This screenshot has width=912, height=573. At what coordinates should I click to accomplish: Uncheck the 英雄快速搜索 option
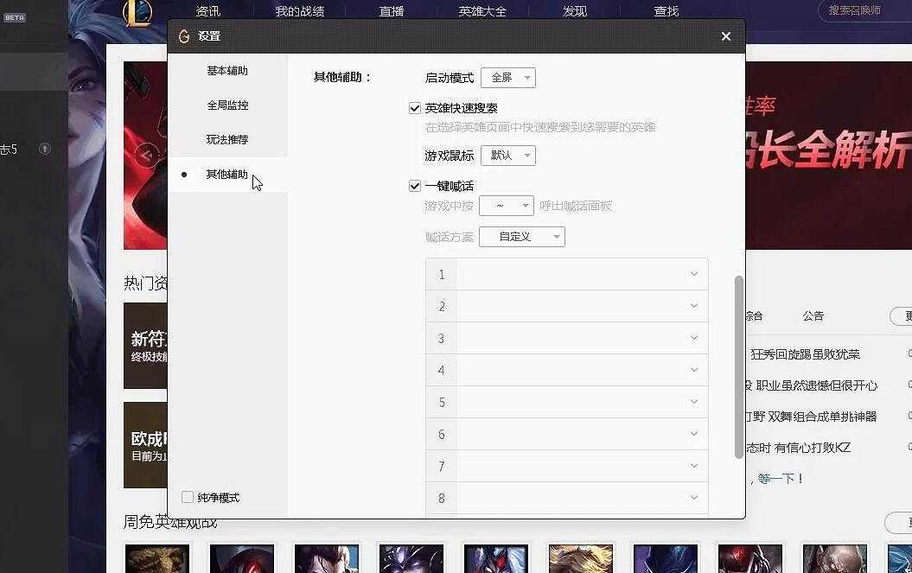click(x=415, y=108)
